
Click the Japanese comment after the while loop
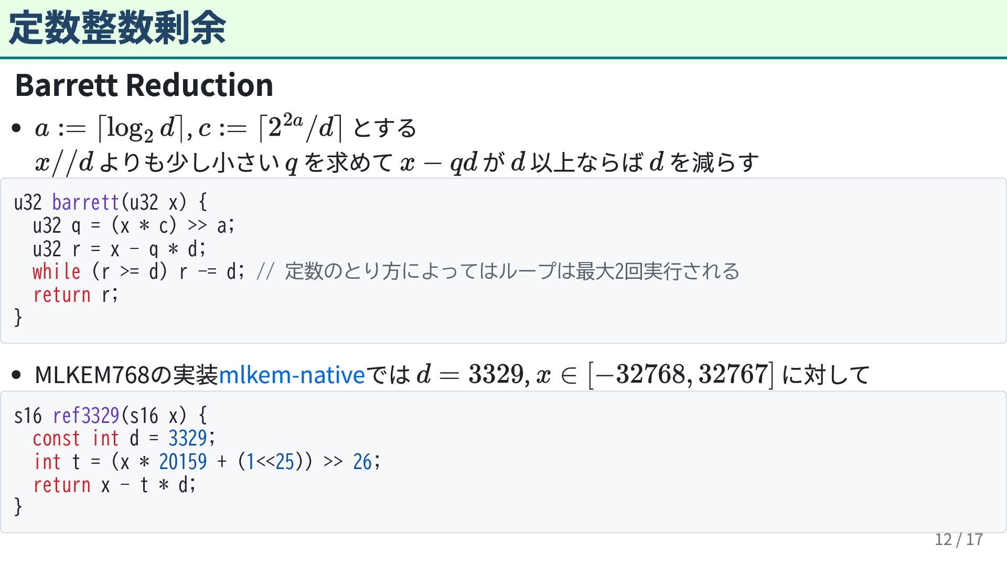[x=511, y=271]
